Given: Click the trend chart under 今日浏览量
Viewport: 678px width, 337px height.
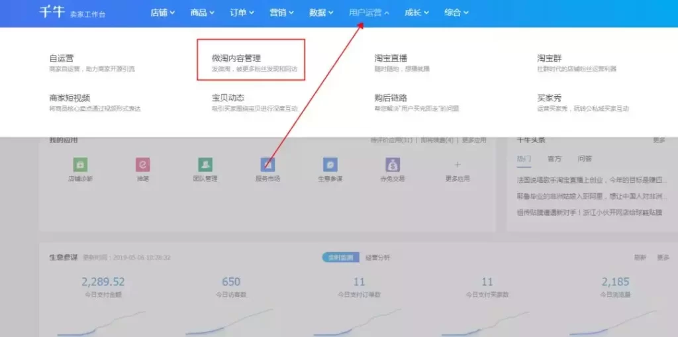Looking at the screenshot, I should tap(614, 322).
